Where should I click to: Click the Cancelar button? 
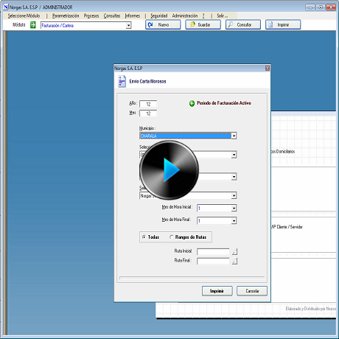pyautogui.click(x=252, y=291)
